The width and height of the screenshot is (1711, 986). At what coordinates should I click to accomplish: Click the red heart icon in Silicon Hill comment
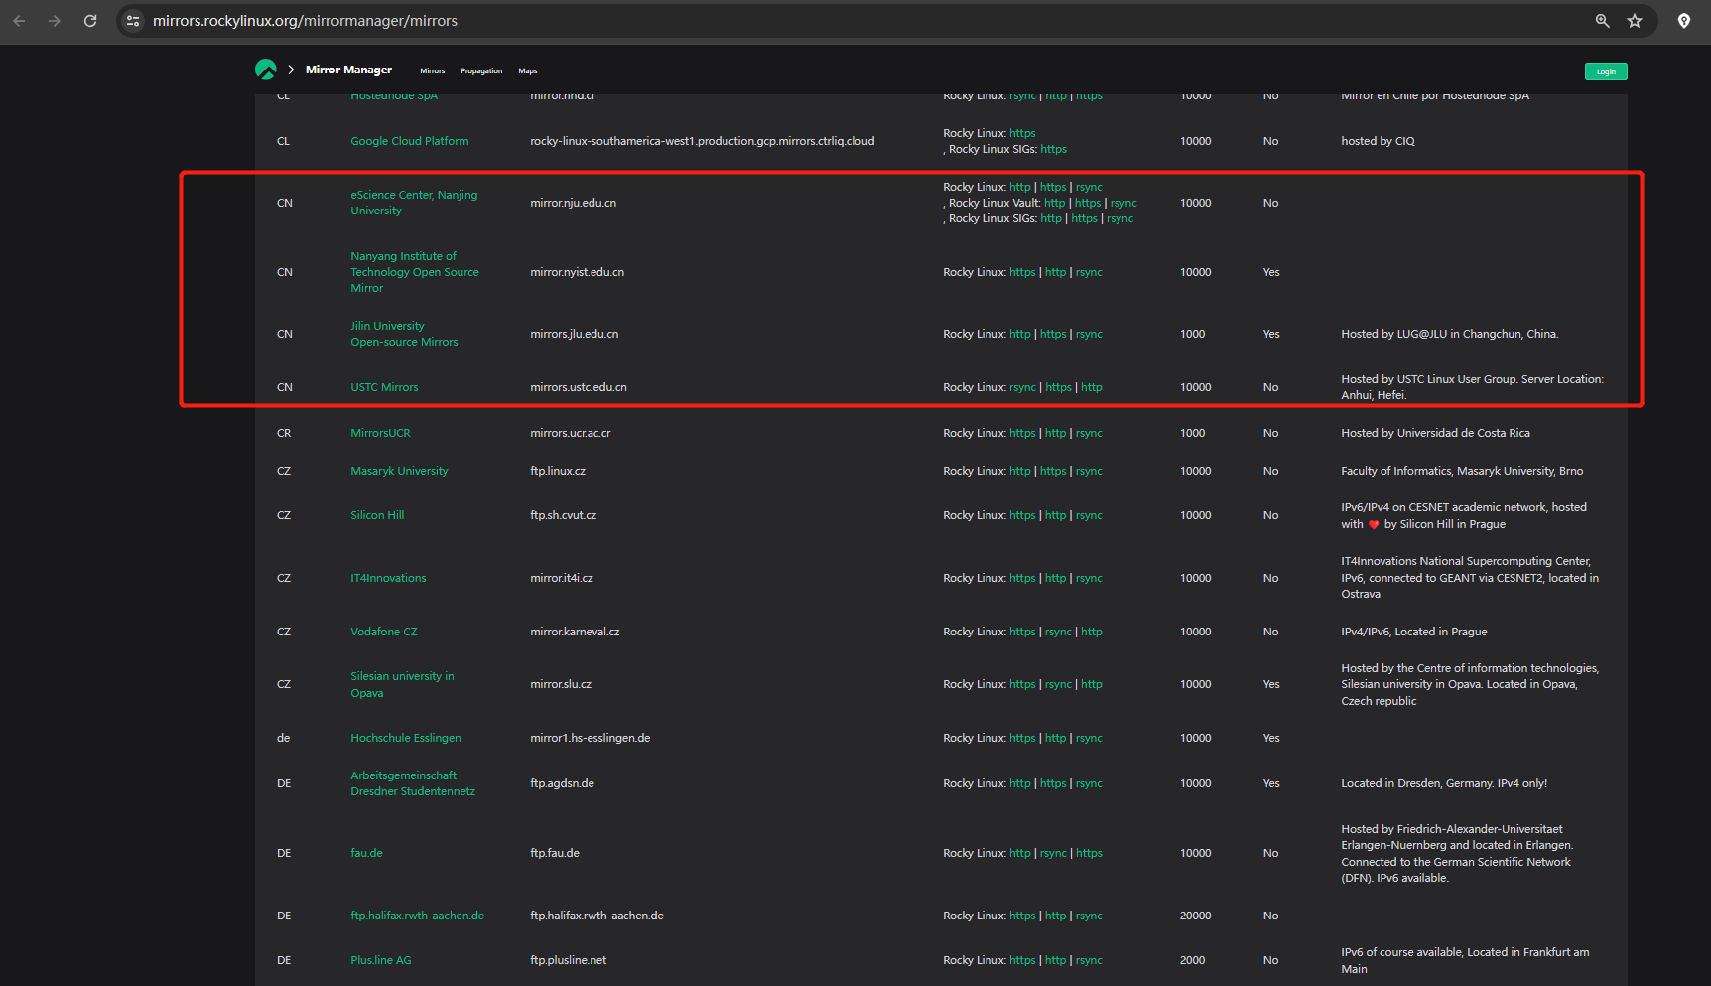(x=1374, y=524)
